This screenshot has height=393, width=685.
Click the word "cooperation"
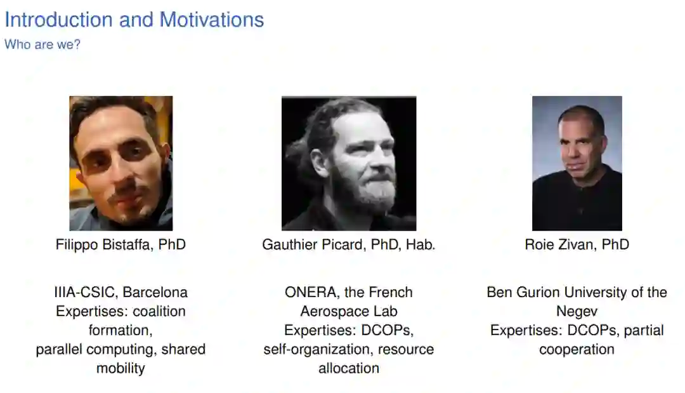click(x=577, y=349)
